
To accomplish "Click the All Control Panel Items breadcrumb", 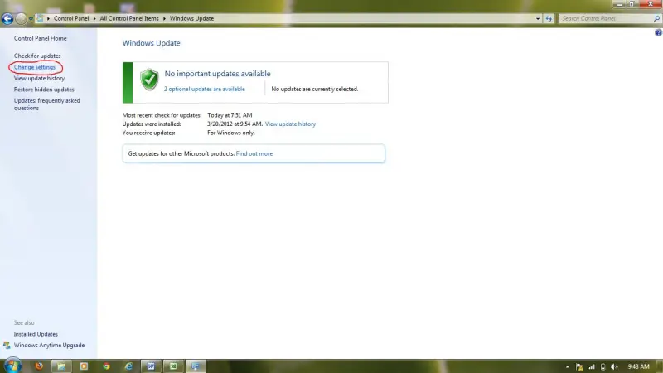I will [129, 18].
